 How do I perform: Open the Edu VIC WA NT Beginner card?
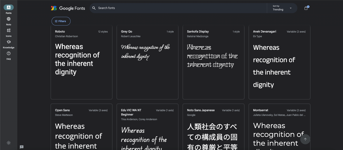coord(147,127)
